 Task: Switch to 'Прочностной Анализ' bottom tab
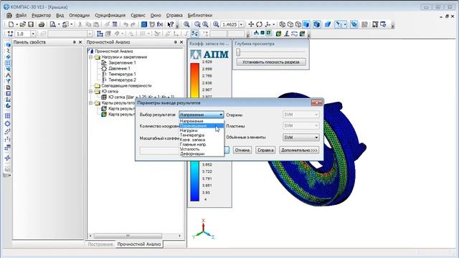pos(139,244)
